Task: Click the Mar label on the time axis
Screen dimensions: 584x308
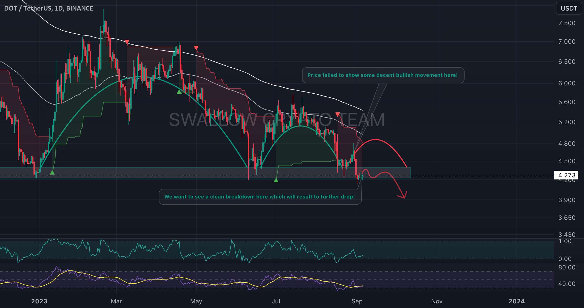Action: 116,301
